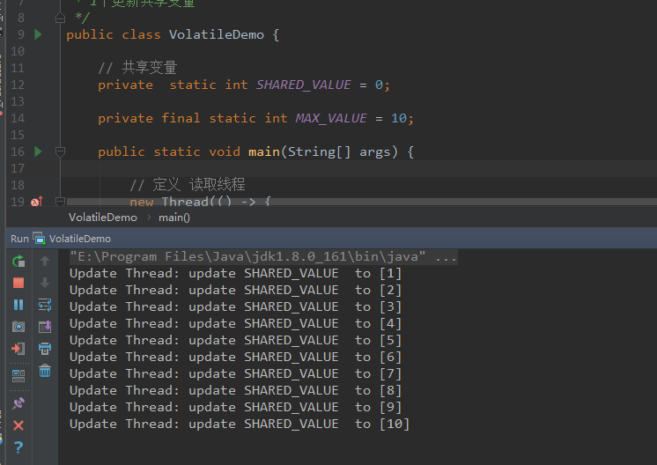This screenshot has height=465, width=657.
Task: Open help with the blue question mark
Action: [18, 447]
